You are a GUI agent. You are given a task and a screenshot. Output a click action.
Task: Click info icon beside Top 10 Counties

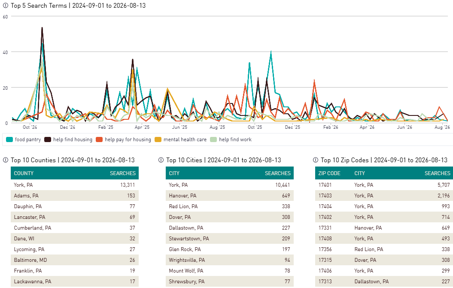coord(5,160)
